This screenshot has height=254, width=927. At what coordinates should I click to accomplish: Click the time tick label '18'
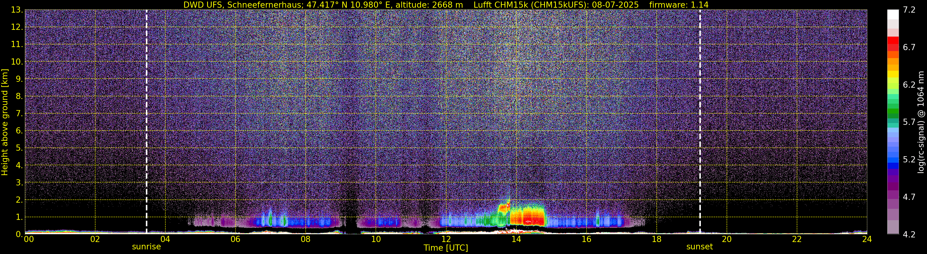click(x=656, y=239)
